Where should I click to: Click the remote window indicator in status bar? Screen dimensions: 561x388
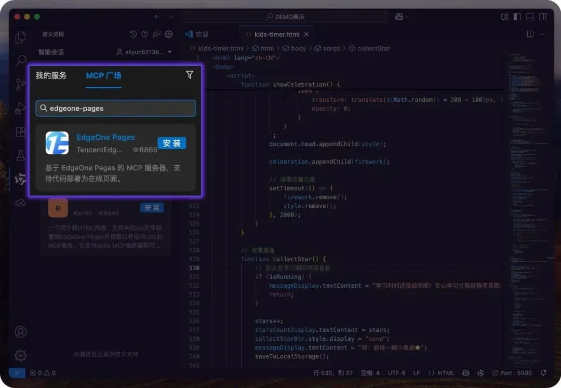point(17,372)
